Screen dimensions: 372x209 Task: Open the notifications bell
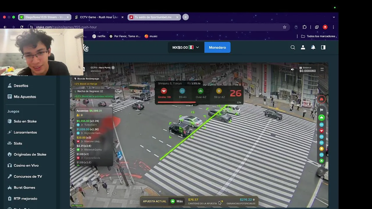313,47
